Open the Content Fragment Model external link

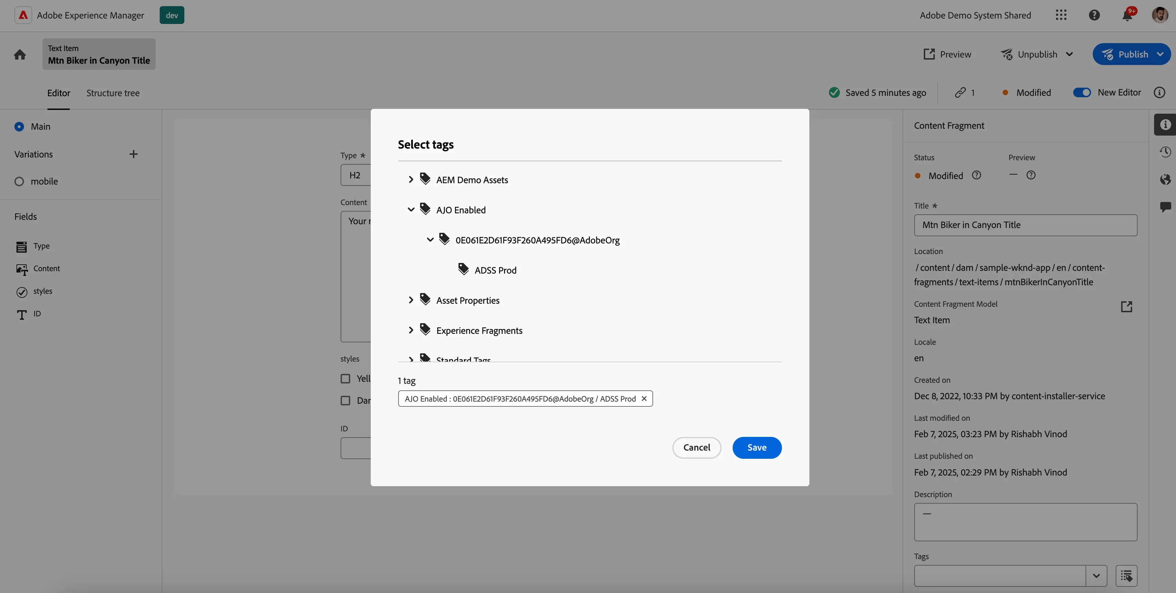1126,306
